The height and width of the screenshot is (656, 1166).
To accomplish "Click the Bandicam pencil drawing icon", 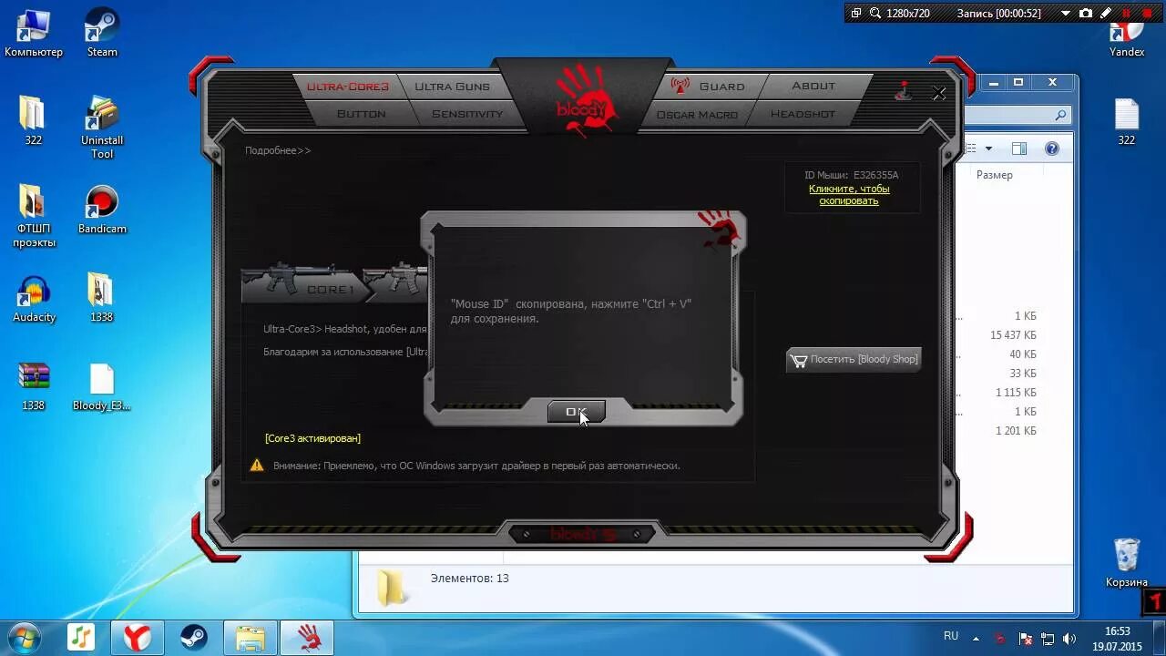I will tap(1106, 13).
